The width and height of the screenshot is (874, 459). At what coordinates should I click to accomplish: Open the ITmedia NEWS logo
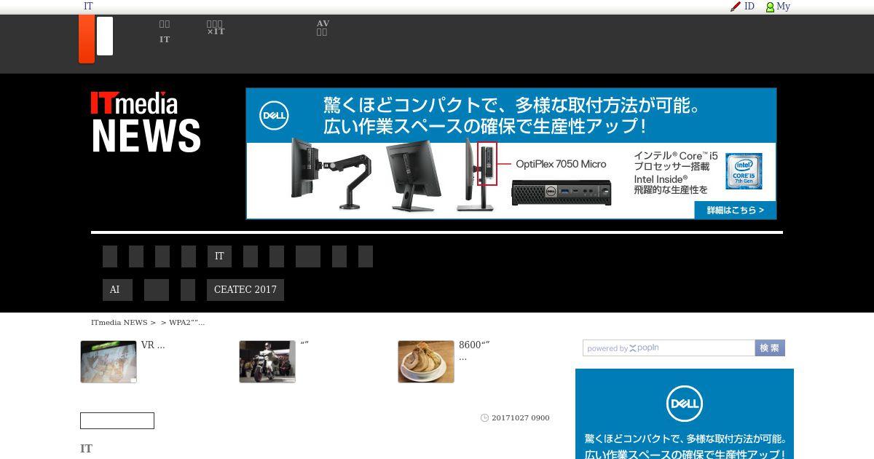[x=146, y=122]
